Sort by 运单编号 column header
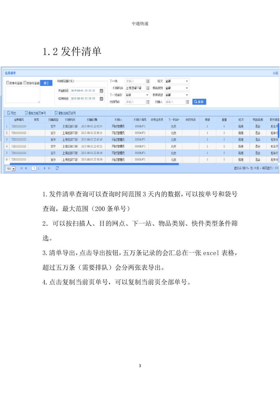The width and height of the screenshot is (280, 396). [19, 120]
